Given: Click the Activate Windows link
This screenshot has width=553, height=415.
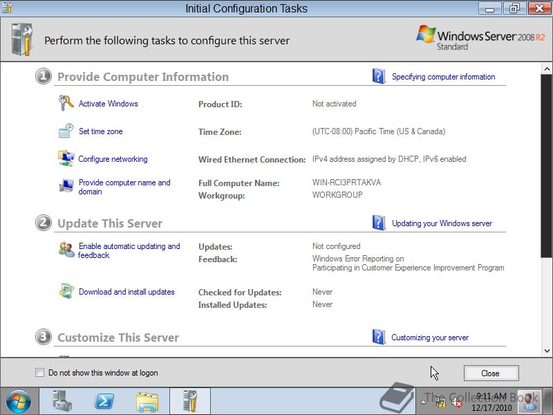Looking at the screenshot, I should [109, 103].
